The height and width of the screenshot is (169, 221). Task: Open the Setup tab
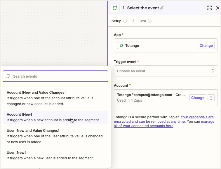pos(119,21)
